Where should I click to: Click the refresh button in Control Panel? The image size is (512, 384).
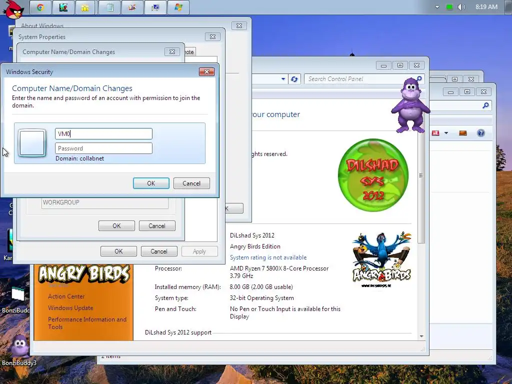[294, 79]
